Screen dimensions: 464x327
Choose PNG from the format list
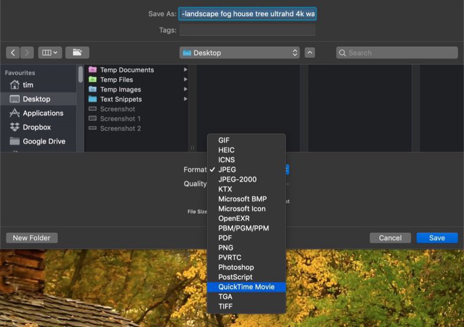[x=226, y=248]
